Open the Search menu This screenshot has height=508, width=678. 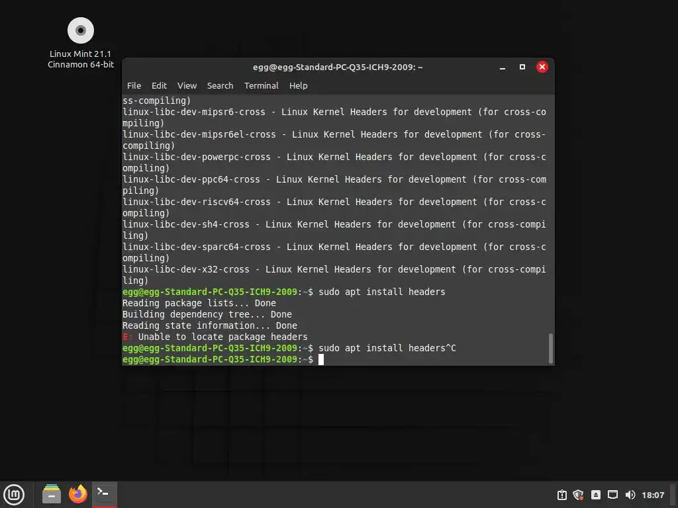tap(220, 85)
